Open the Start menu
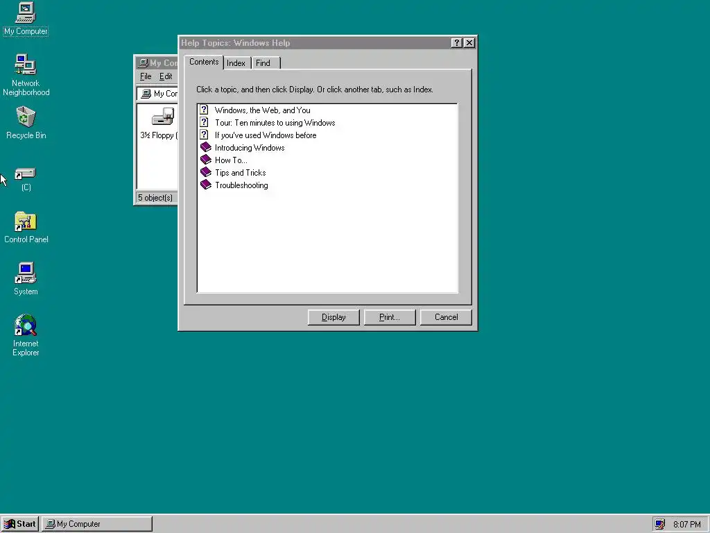Viewport: 710px width, 533px height. 20,524
